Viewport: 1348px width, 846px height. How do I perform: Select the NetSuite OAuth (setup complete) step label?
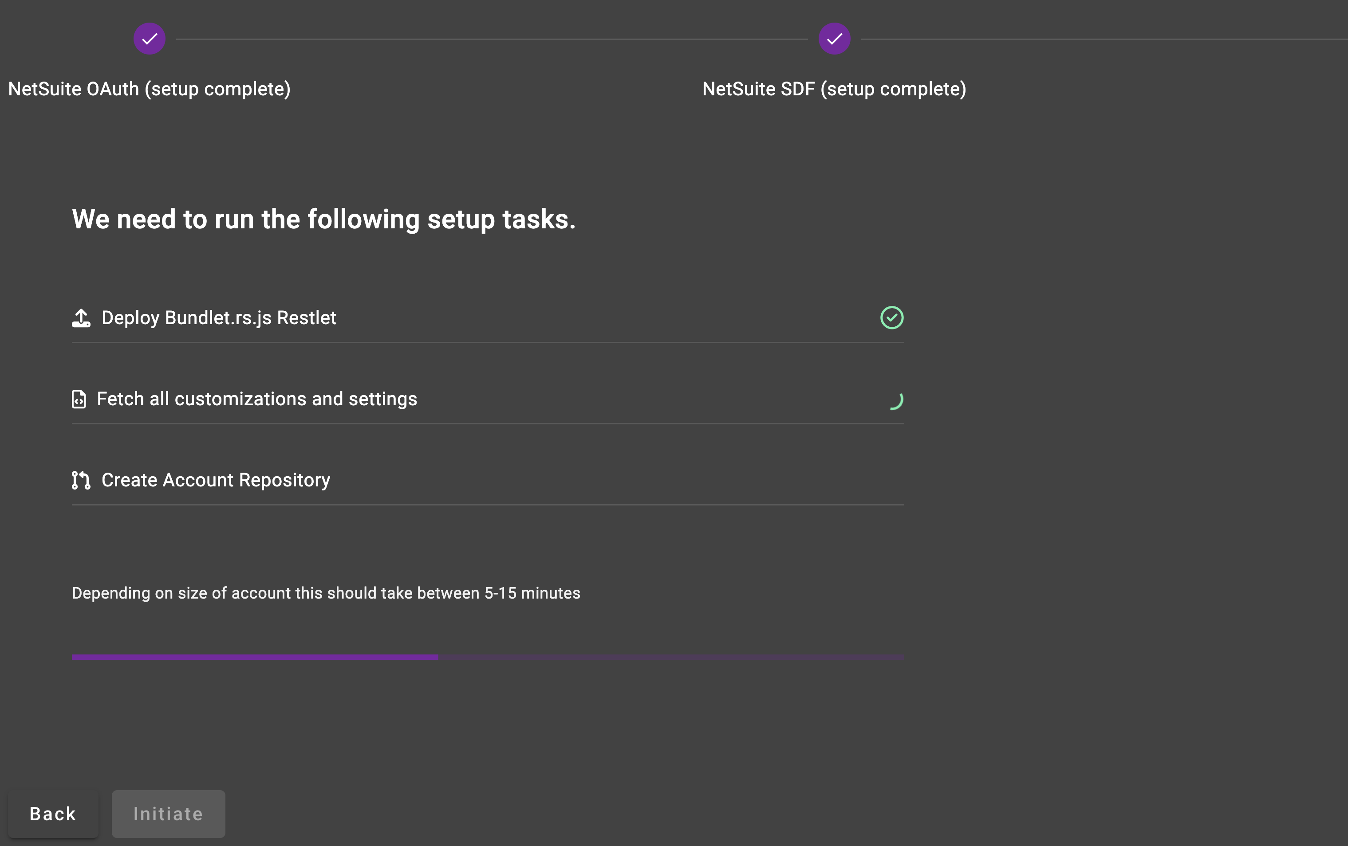[150, 89]
